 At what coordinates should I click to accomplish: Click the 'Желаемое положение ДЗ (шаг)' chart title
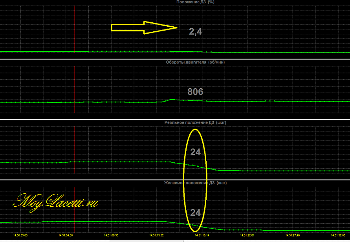195,183
